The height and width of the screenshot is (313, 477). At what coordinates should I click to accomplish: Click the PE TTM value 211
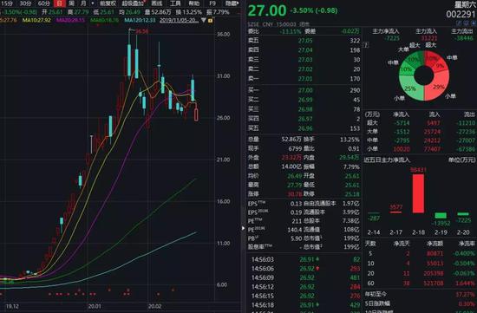coord(297,221)
